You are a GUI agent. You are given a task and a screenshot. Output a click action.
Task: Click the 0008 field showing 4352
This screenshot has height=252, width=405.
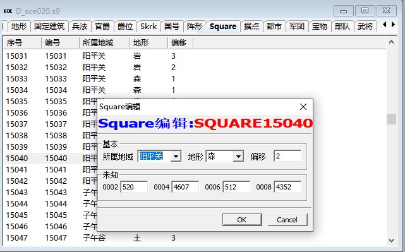(287, 187)
